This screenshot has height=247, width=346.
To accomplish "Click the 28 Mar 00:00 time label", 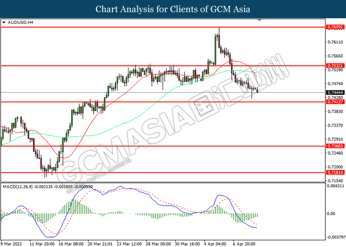I will click(x=158, y=244).
